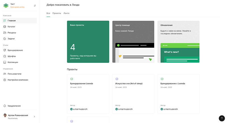Open Коллекции in the sidebar

click(13, 62)
